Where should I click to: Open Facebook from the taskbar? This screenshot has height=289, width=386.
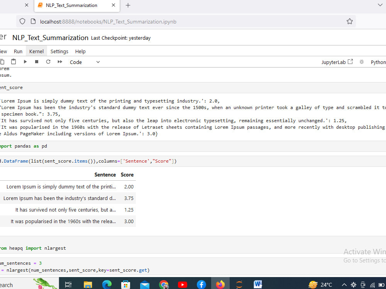pyautogui.click(x=201, y=285)
